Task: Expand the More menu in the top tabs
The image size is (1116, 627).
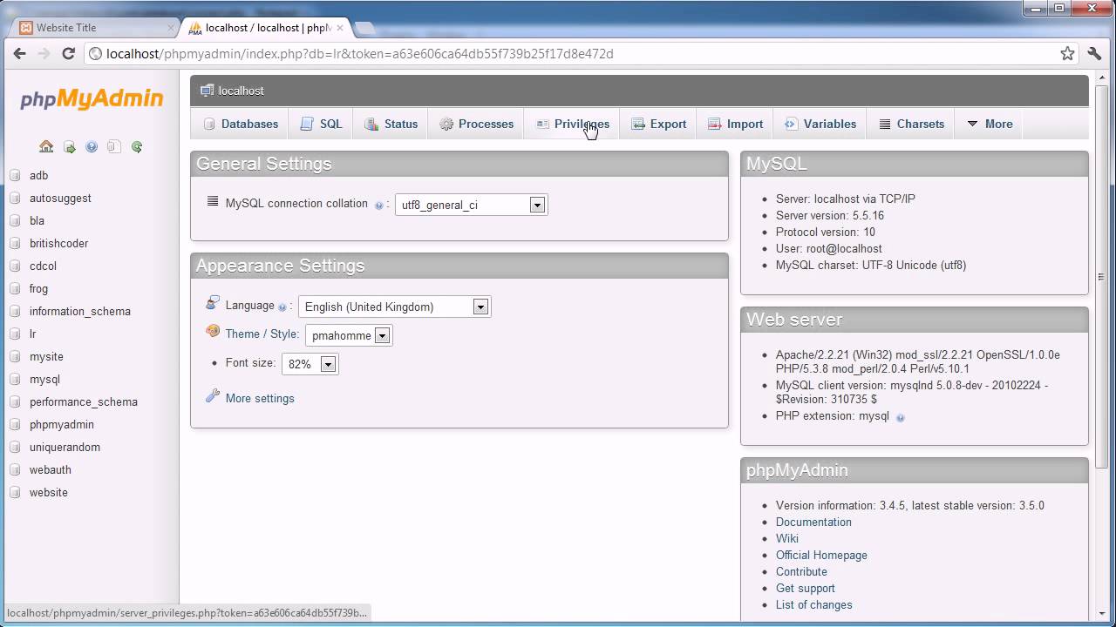Action: coord(990,124)
